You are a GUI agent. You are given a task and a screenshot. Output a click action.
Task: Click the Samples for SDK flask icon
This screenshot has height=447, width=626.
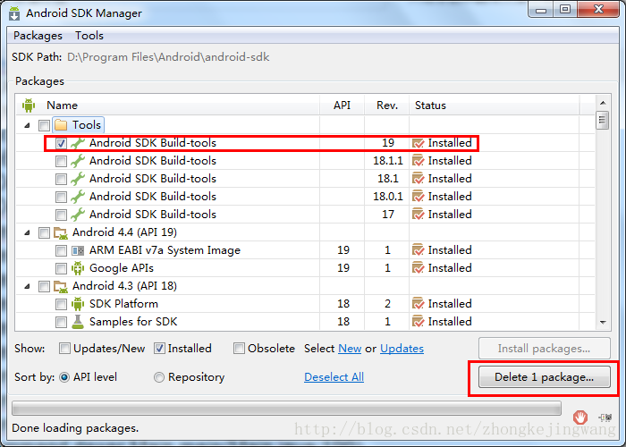(78, 322)
